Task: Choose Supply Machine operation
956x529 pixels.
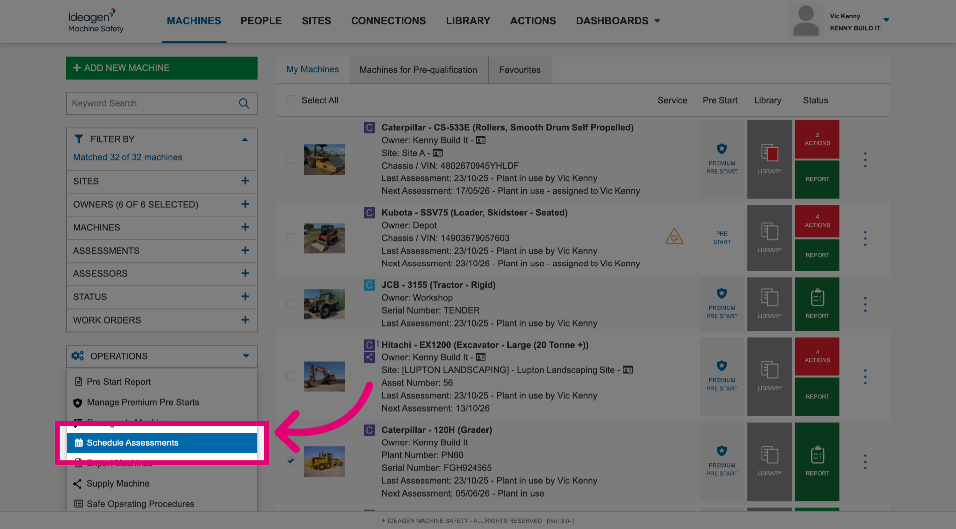Action: pyautogui.click(x=162, y=484)
